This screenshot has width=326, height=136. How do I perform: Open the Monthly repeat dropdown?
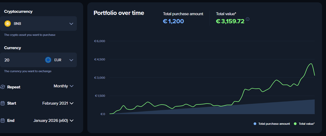63,86
